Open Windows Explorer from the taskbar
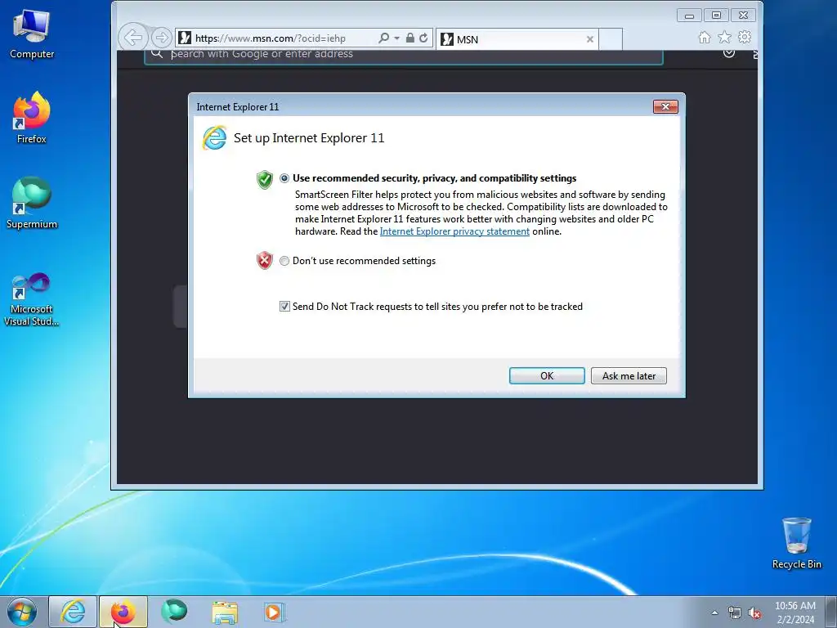 pos(225,612)
